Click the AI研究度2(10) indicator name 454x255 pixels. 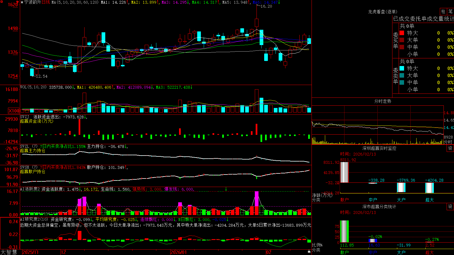click(x=34, y=219)
